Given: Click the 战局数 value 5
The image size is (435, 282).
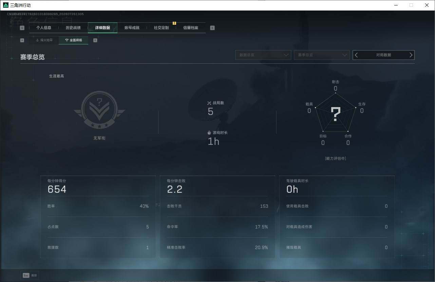Looking at the screenshot, I should click(210, 112).
